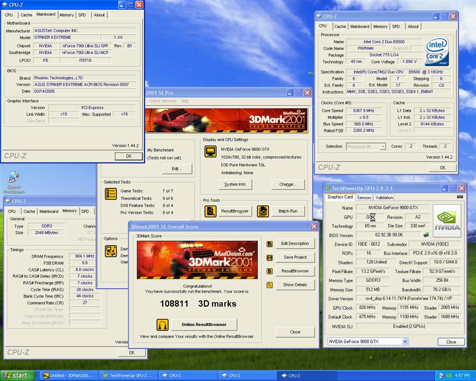476x381 pixels.
Task: Click the Close button in GPU-Z
Action: click(x=451, y=342)
